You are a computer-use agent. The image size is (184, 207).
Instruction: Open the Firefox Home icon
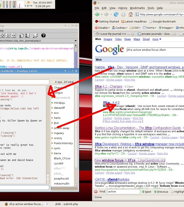(130, 14)
